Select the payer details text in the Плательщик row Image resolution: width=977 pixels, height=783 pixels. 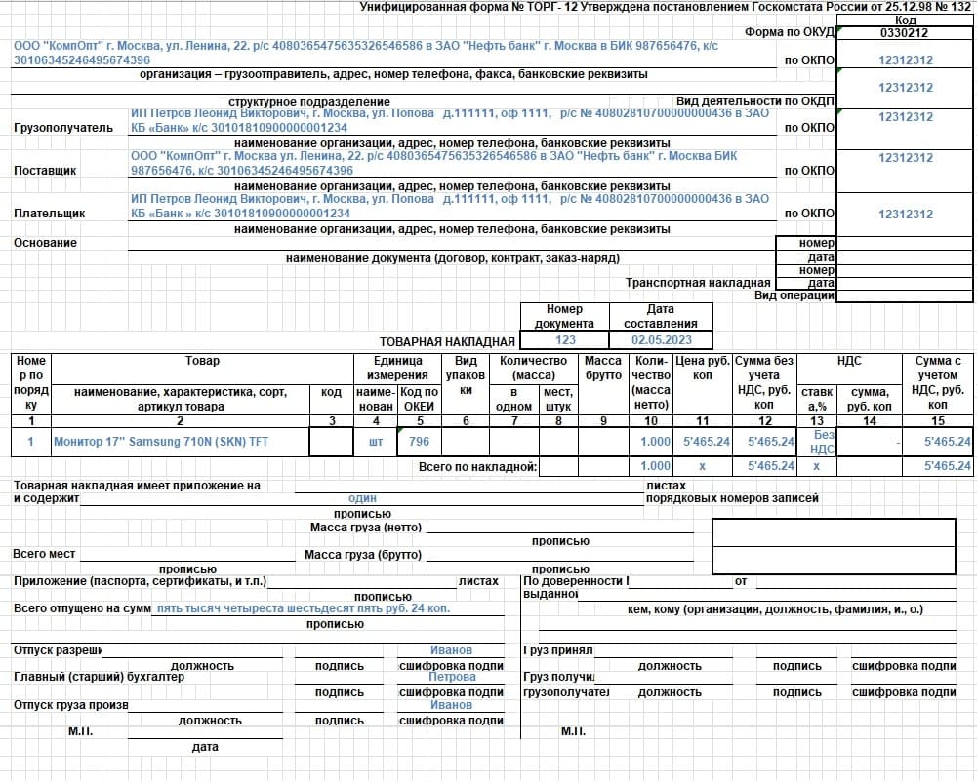(450, 206)
